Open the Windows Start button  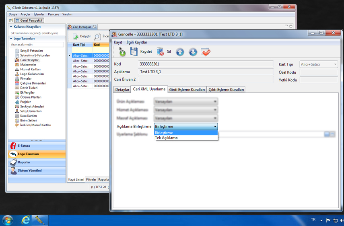[7, 220]
